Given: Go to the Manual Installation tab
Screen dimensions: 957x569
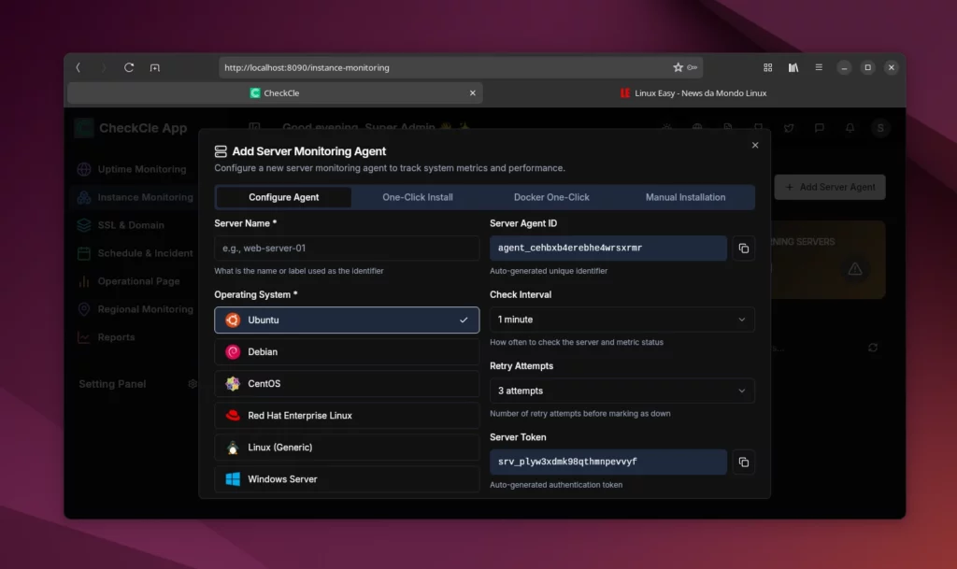Looking at the screenshot, I should coord(685,197).
